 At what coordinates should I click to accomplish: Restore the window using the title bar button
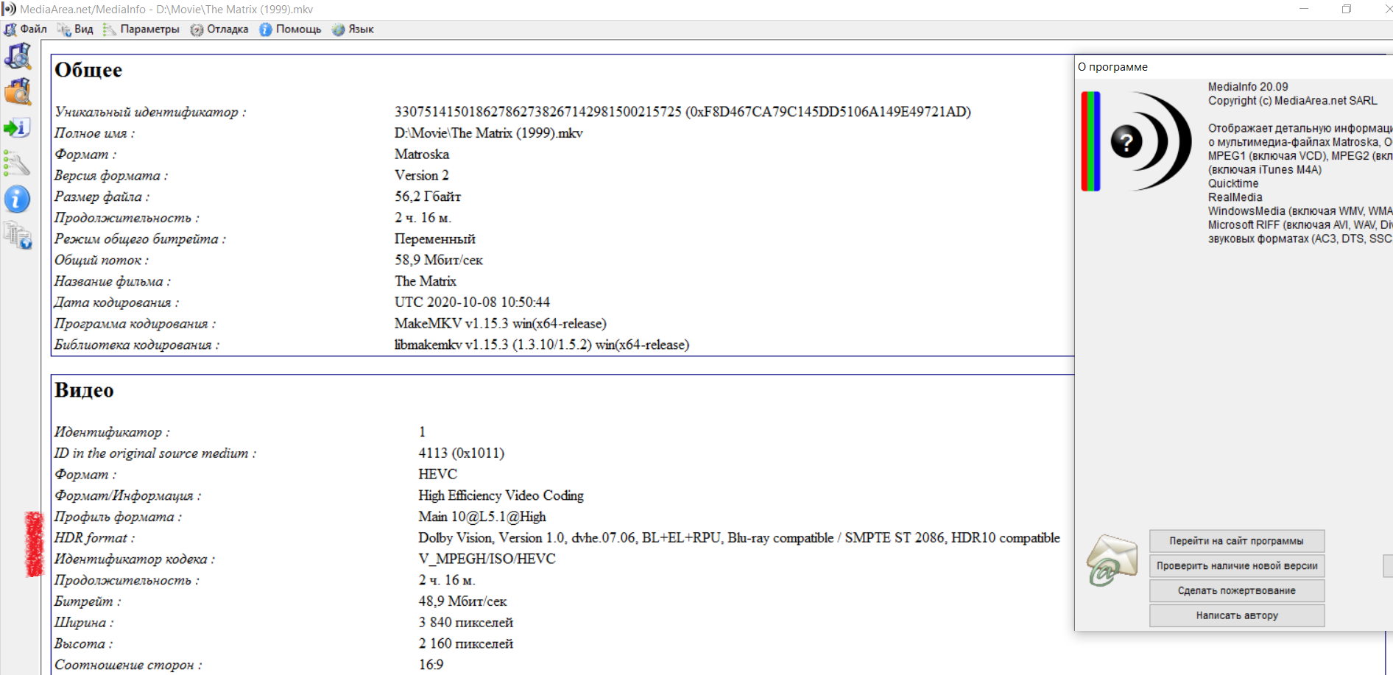pos(1347,10)
